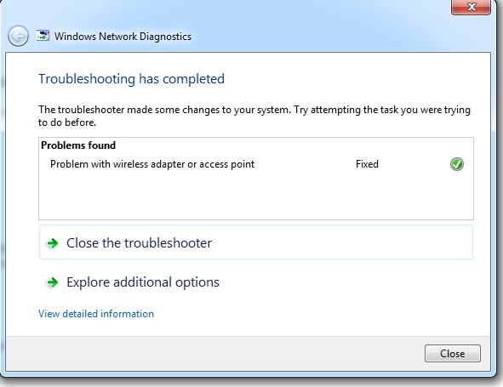Click the 'Windows Network Diagnostics' title text

123,37
